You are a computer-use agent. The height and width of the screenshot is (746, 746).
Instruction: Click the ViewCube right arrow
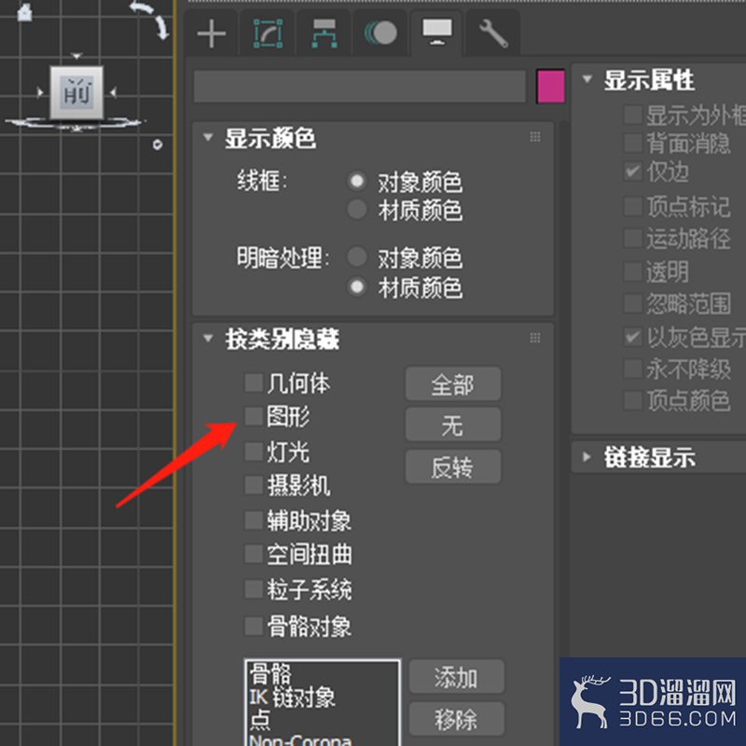pos(113,92)
